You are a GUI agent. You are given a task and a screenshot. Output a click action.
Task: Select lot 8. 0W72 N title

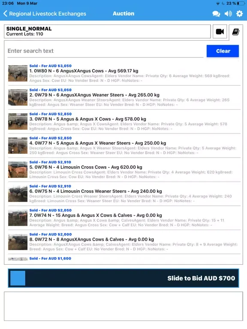coord(92,239)
